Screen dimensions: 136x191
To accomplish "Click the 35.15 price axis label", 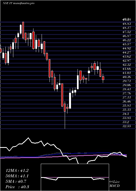I will [x=126, y=110].
